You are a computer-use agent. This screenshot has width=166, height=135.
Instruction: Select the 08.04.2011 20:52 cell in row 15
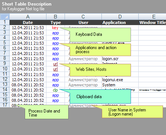tap(28, 95)
